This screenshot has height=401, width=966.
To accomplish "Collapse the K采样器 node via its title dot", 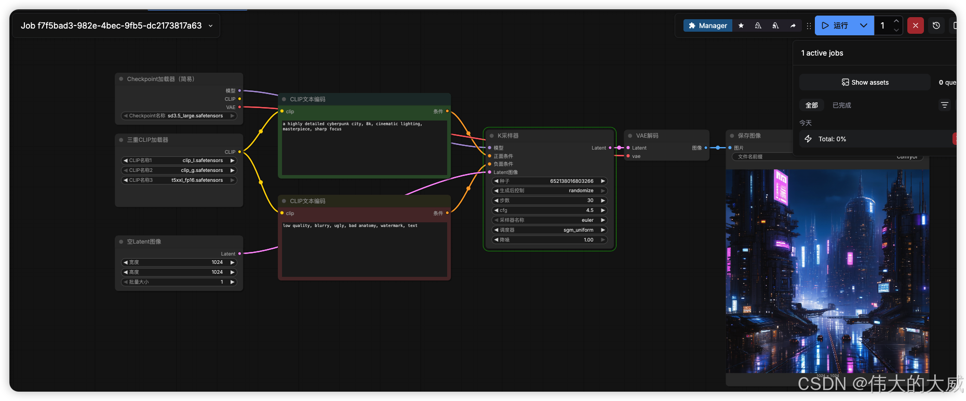I will (x=491, y=136).
